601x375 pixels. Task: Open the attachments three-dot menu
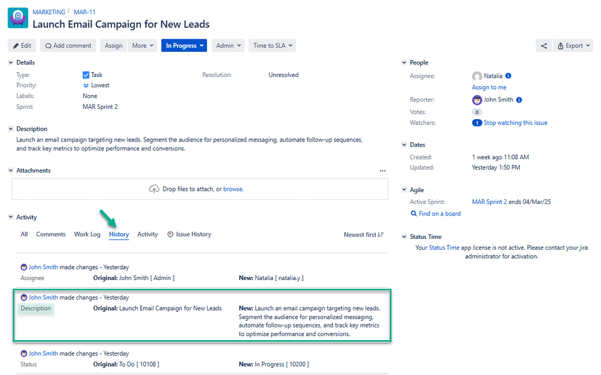point(383,170)
